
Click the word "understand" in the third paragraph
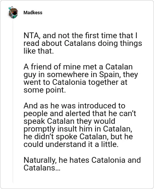pos(65,144)
